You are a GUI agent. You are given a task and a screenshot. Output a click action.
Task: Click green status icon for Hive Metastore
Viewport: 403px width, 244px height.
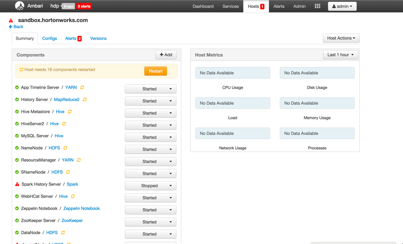tap(17, 111)
